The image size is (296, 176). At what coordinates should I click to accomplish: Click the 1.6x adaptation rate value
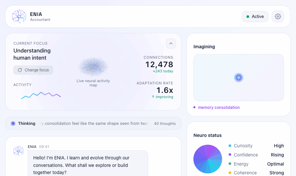(x=165, y=90)
